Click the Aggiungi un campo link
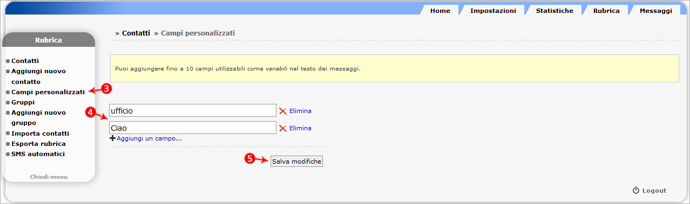This screenshot has width=690, height=204. pos(149,138)
